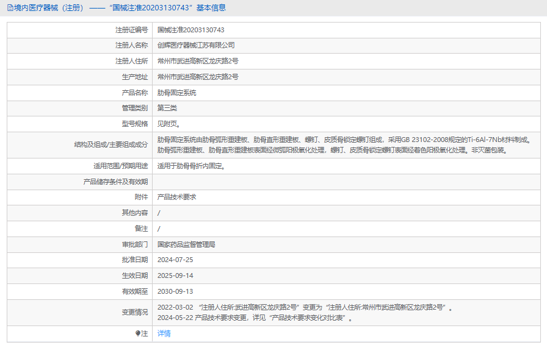Click the effective date 2025-09-14

pos(175,276)
